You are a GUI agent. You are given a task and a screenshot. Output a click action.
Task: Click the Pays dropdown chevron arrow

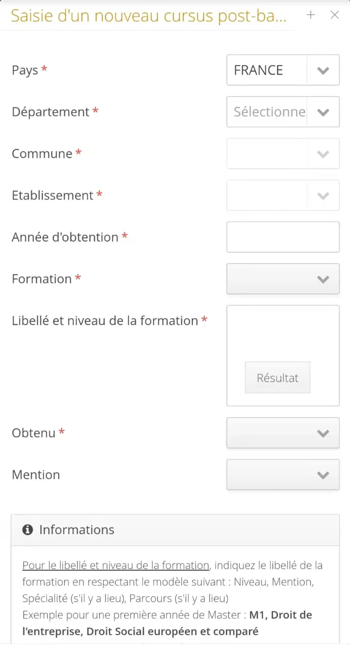click(x=323, y=71)
